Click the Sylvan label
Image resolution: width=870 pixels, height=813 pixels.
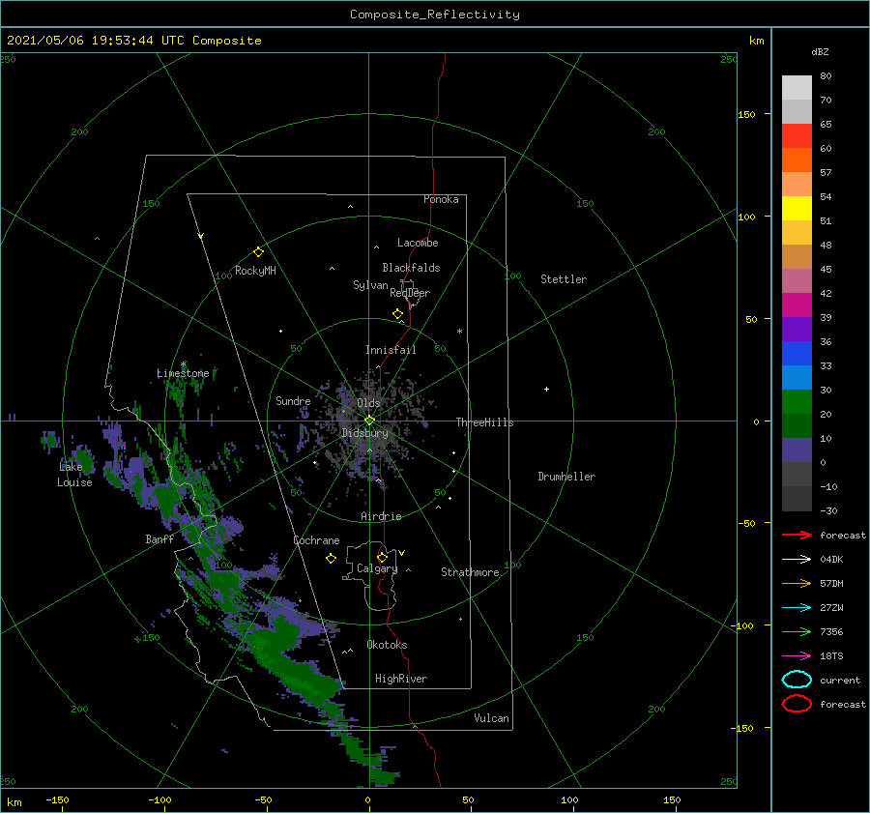pyautogui.click(x=370, y=285)
